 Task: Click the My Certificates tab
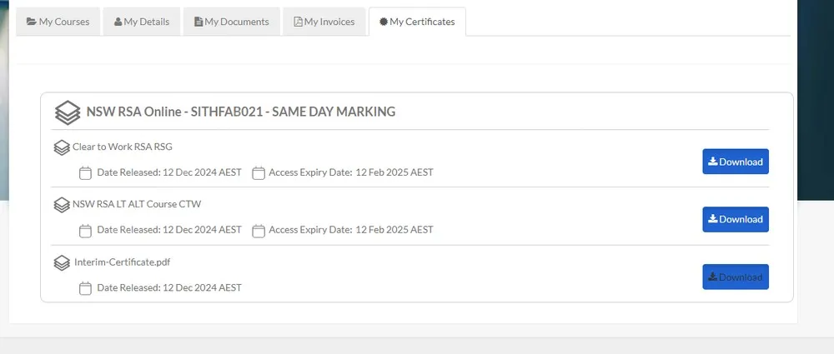click(417, 22)
